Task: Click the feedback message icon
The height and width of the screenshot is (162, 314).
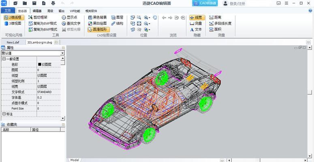Action: click(279, 3)
